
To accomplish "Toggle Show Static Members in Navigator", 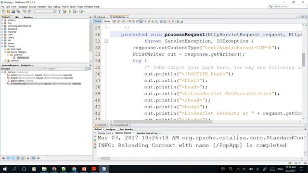I will point(13,158).
